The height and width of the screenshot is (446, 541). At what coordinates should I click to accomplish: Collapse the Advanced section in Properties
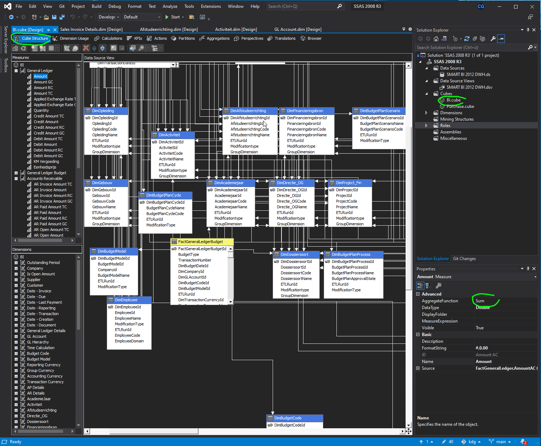pyautogui.click(x=418, y=294)
